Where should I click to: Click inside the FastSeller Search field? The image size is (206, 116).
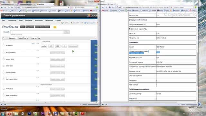pyautogui.click(x=37, y=32)
